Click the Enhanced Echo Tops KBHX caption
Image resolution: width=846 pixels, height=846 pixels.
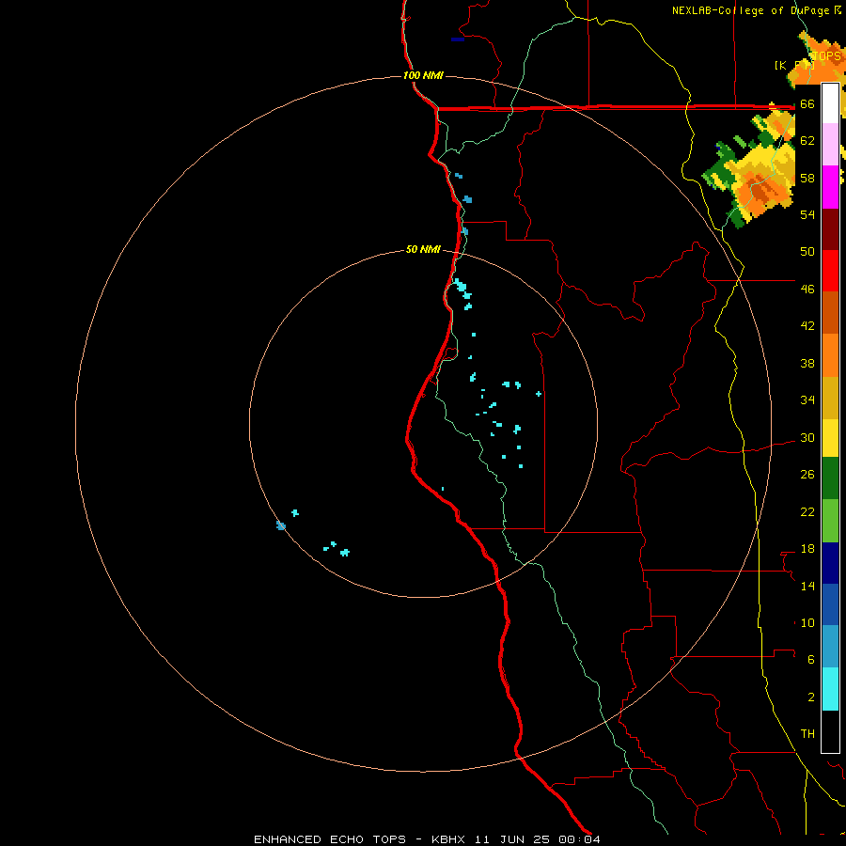tap(427, 839)
